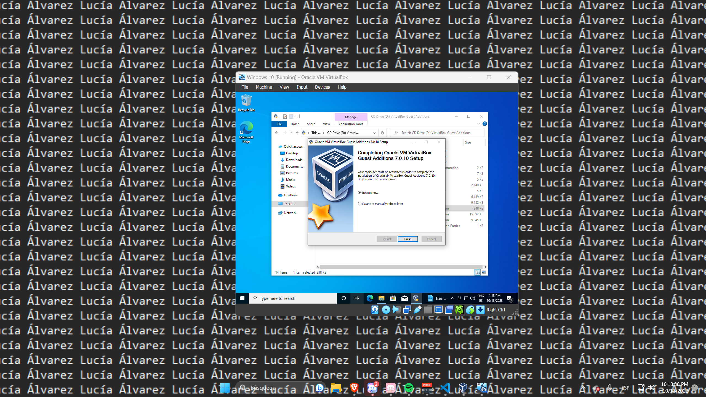Image resolution: width=706 pixels, height=397 pixels.
Task: Choose I want to manually reboot later
Action: [359, 203]
